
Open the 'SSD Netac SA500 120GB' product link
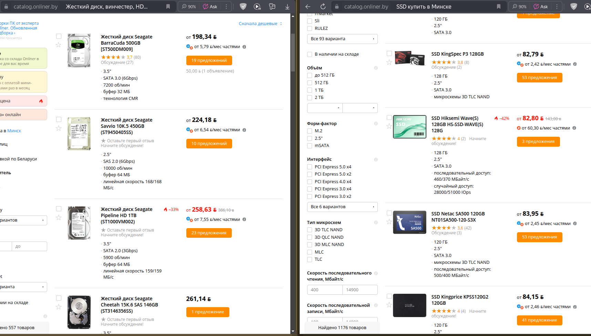458,217
